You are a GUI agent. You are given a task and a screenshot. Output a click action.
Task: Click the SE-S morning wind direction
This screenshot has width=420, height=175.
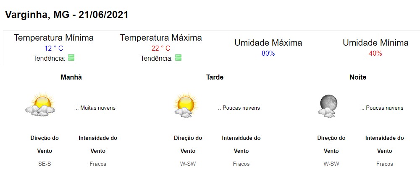tap(45, 164)
